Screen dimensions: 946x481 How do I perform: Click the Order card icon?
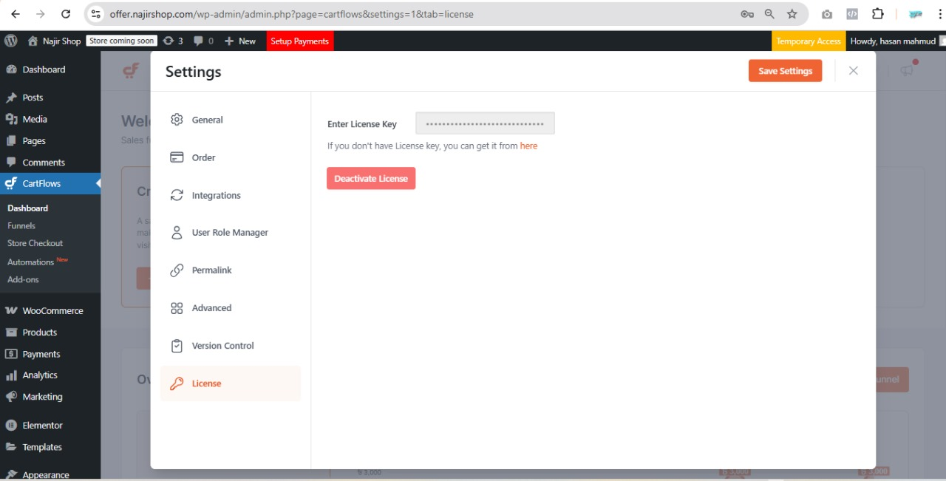pyautogui.click(x=177, y=157)
